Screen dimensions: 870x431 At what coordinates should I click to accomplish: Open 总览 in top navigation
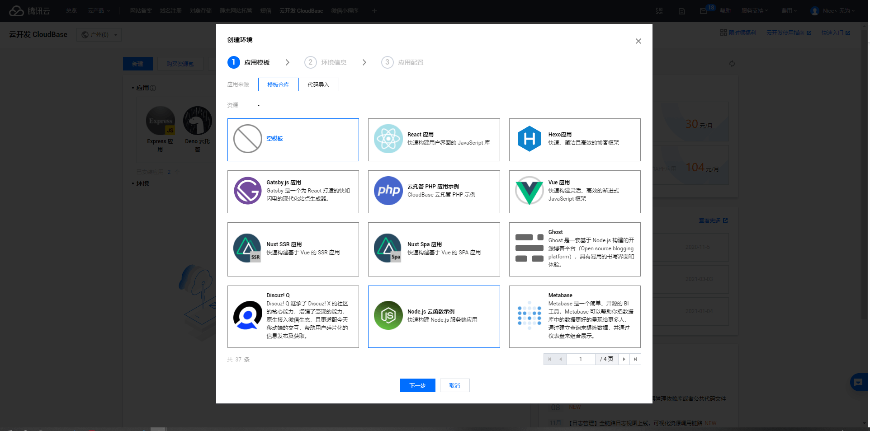[x=71, y=11]
